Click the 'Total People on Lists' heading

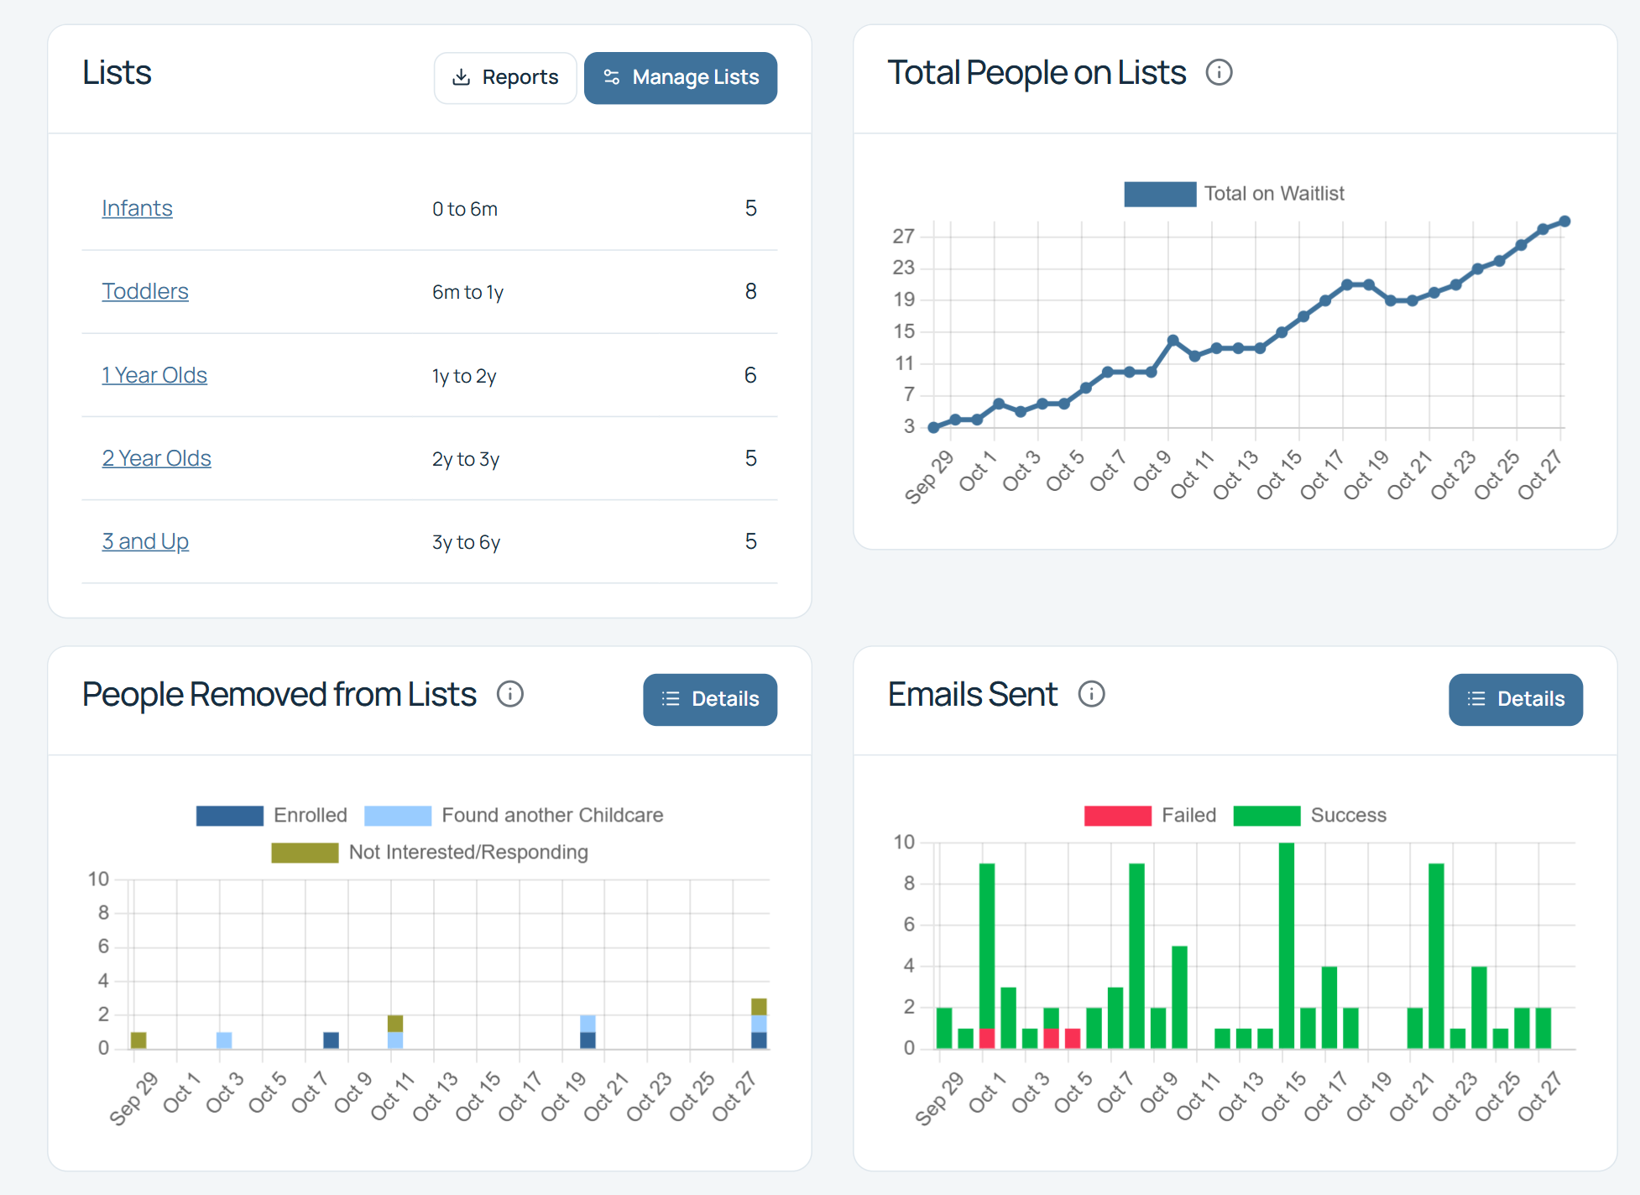[x=1037, y=73]
